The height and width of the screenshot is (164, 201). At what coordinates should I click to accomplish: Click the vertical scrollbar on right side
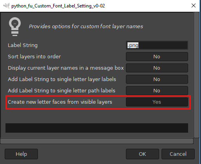coord(196,75)
